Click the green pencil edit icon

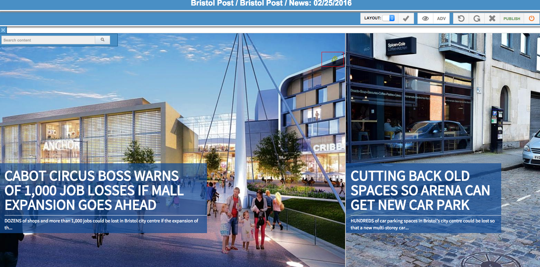pos(334,59)
